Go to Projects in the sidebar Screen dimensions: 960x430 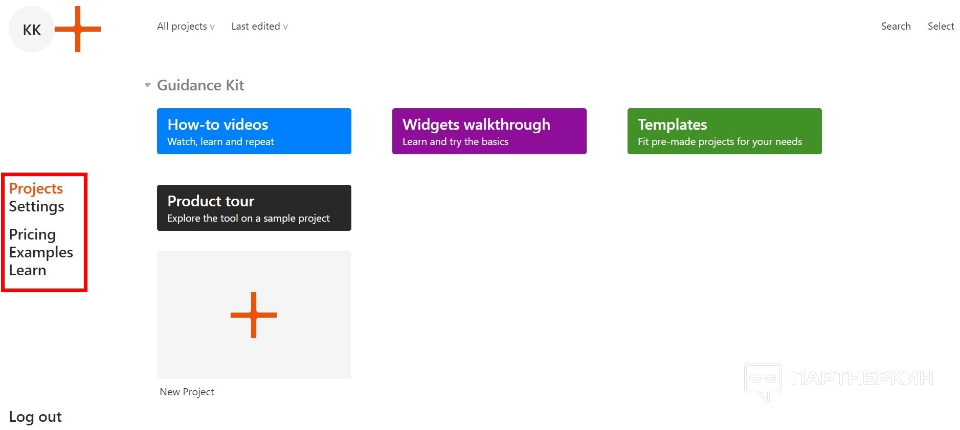tap(36, 188)
